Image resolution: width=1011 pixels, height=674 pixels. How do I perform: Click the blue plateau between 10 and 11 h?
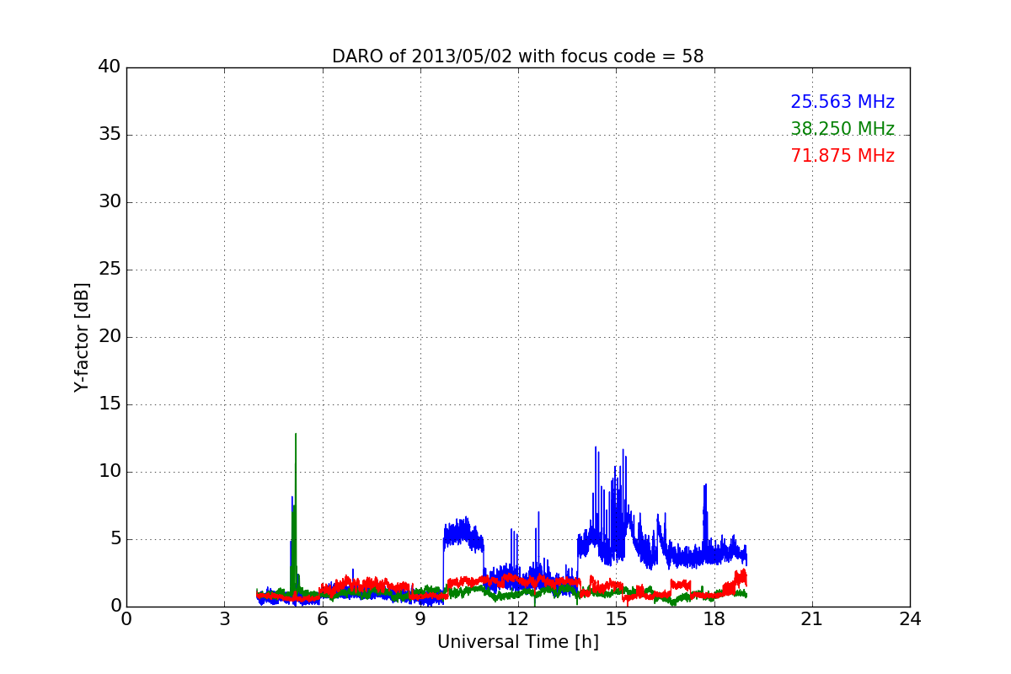click(x=463, y=534)
